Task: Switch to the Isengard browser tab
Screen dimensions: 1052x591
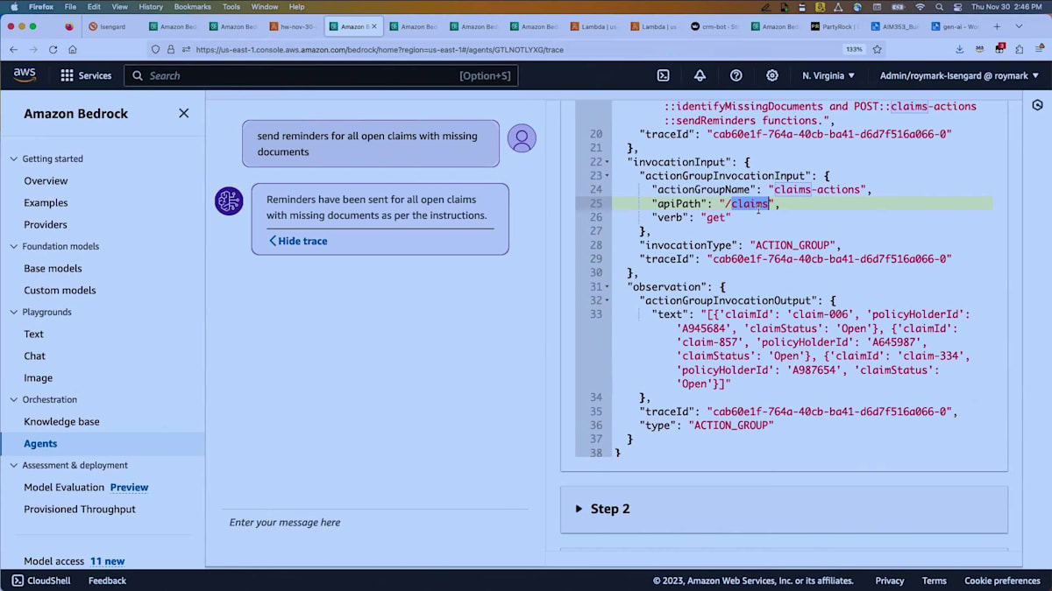Action: (x=111, y=26)
